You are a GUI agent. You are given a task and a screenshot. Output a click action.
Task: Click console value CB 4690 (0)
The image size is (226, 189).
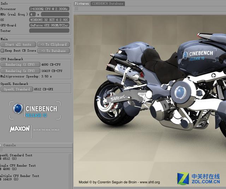click(8, 169)
